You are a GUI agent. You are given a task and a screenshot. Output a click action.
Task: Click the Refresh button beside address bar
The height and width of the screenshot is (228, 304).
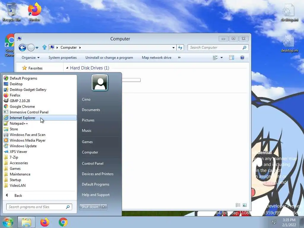tap(180, 47)
